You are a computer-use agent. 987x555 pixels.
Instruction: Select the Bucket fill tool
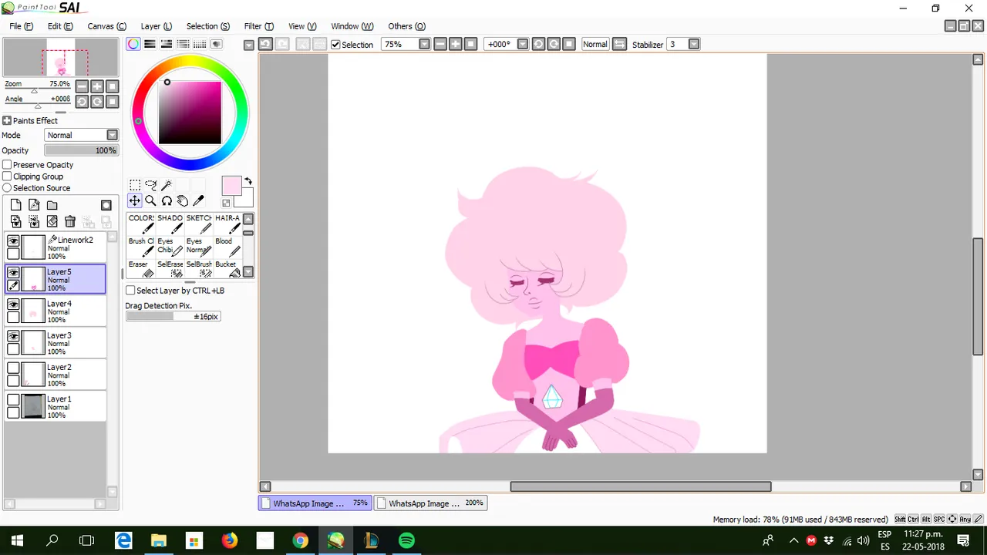point(227,268)
